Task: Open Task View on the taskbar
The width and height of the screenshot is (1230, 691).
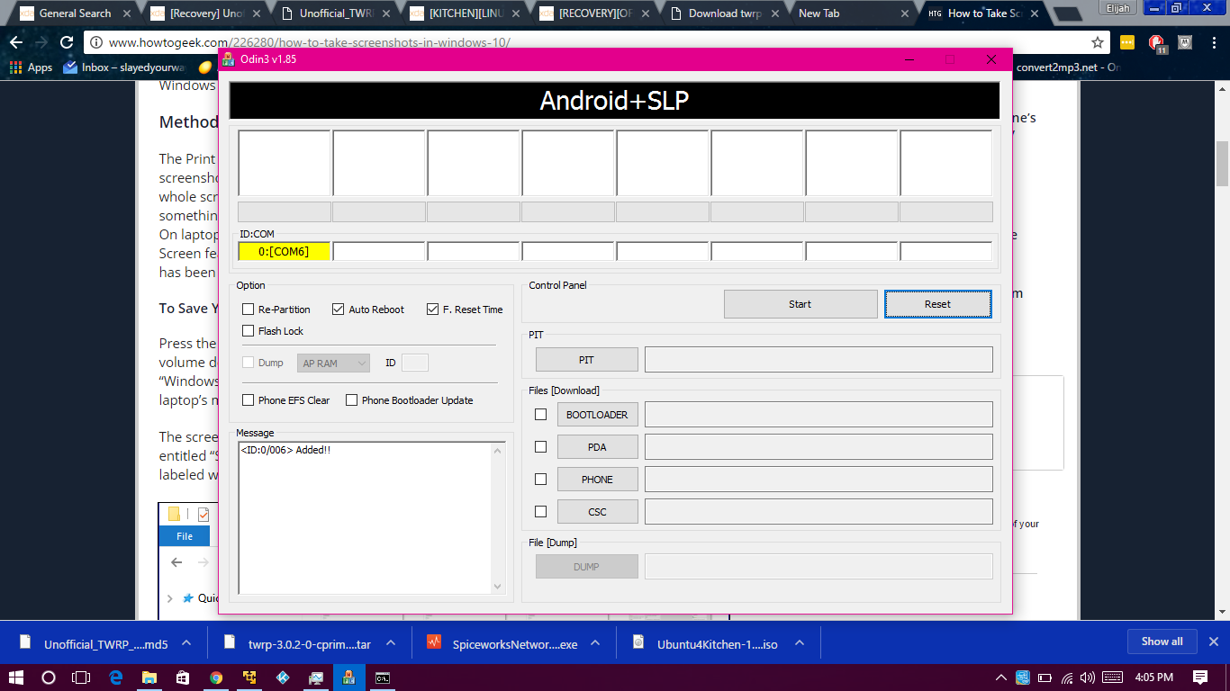Action: (x=81, y=678)
